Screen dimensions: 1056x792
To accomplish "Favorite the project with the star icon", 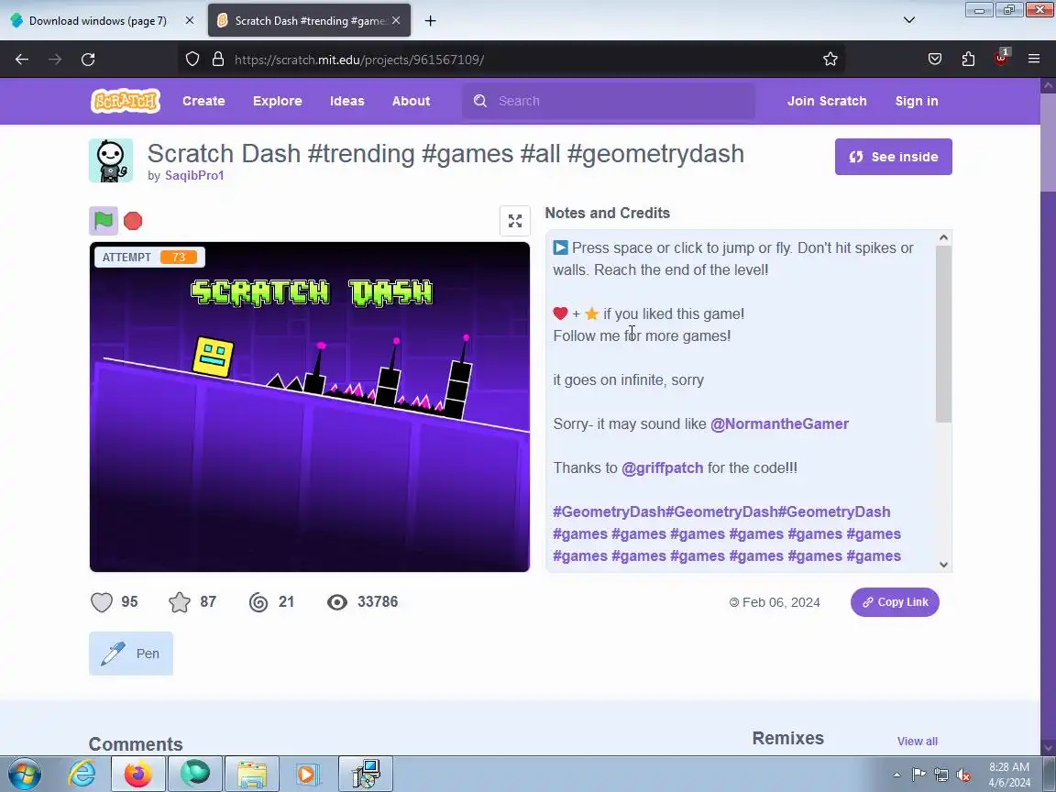I will (180, 602).
